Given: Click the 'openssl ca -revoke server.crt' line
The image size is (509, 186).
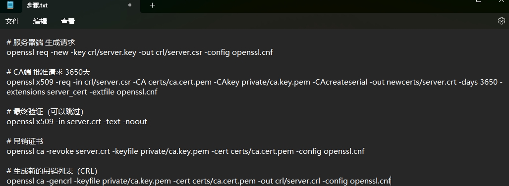Looking at the screenshot, I should click(185, 151).
